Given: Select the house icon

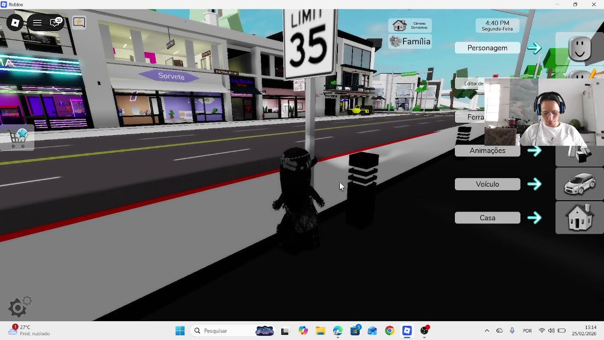Looking at the screenshot, I should coord(580,218).
